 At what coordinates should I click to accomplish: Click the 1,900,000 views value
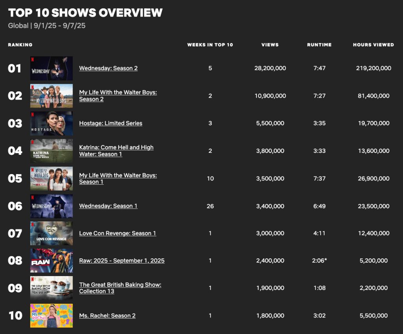(270, 288)
